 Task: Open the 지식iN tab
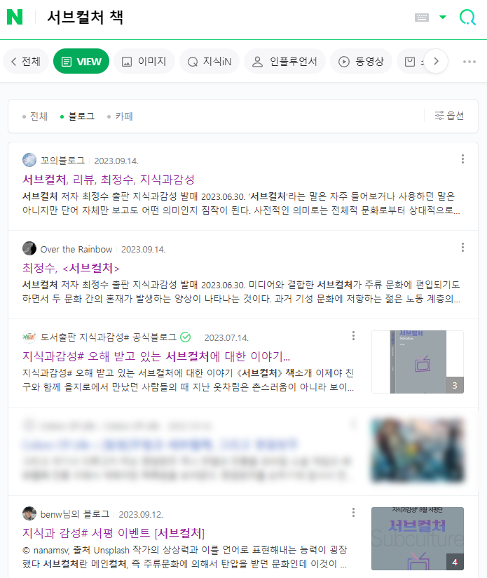(x=210, y=61)
